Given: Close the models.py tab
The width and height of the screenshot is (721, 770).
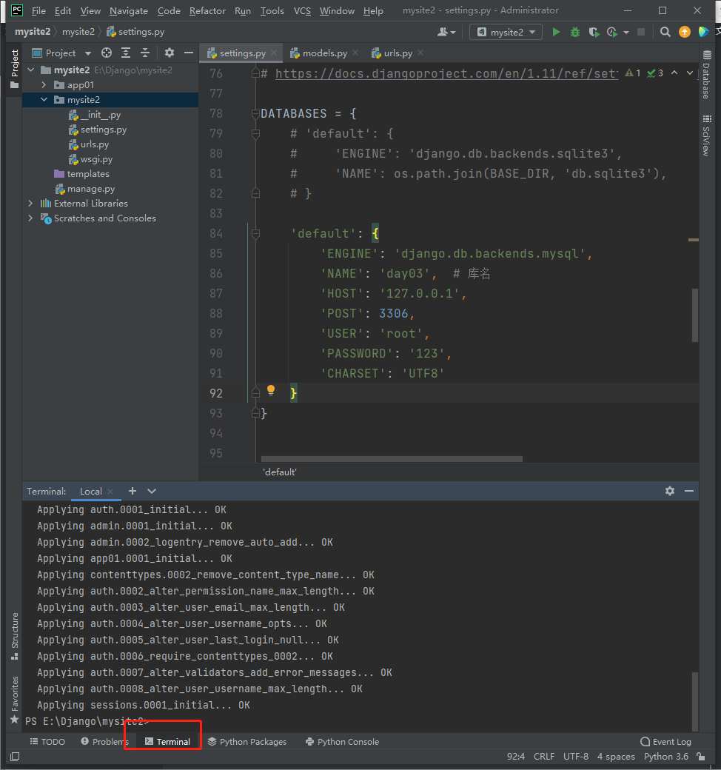Looking at the screenshot, I should click(x=355, y=53).
